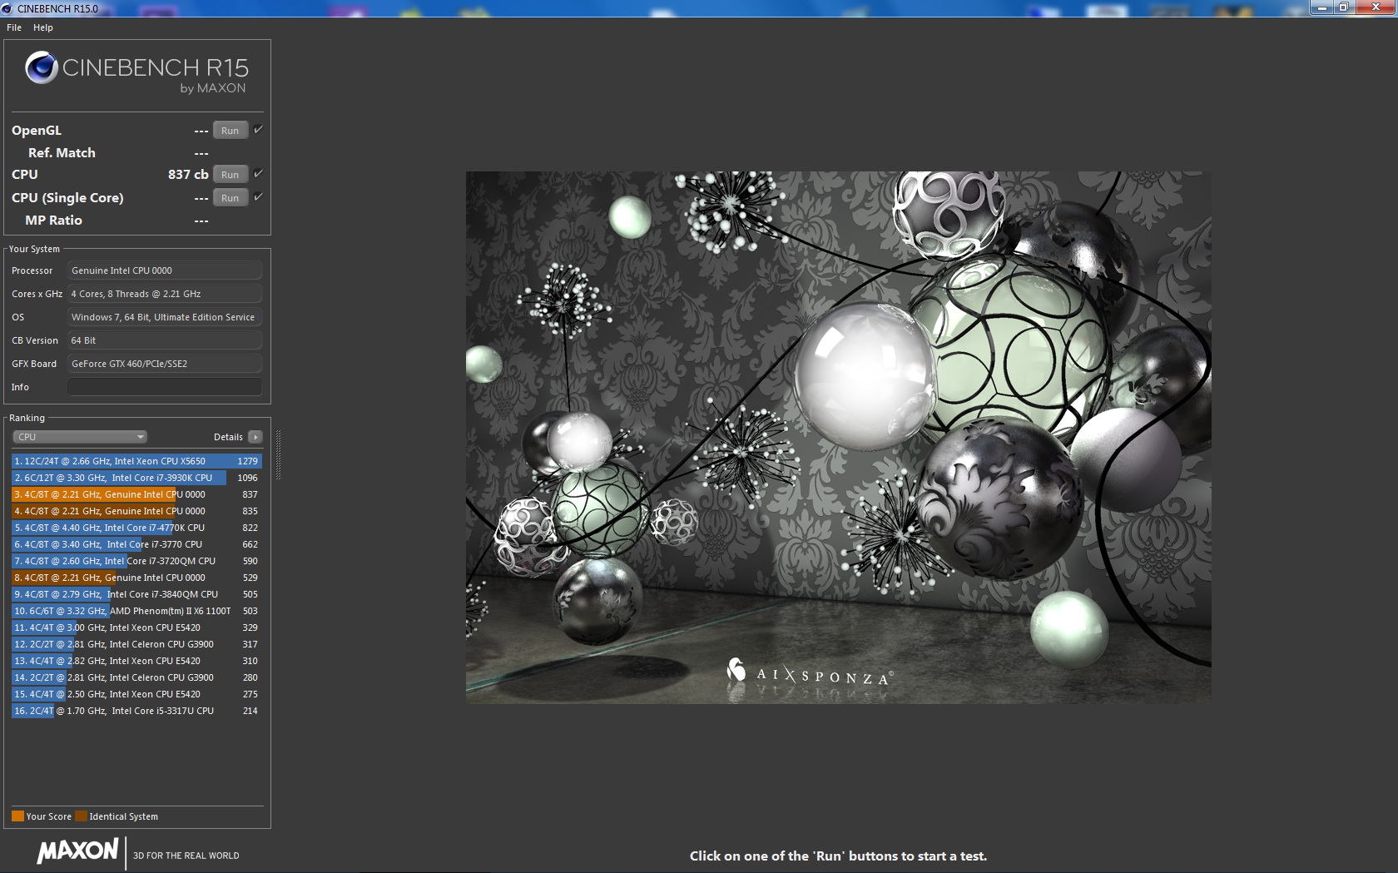
Task: Click the Processor field Genuine Intel CPU 0000
Action: pos(165,270)
